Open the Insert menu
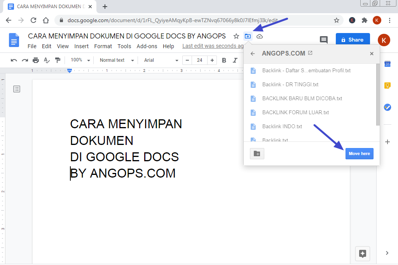The width and height of the screenshot is (398, 265). coord(82,46)
